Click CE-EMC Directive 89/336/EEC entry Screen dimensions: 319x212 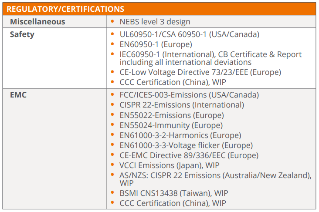189,155
